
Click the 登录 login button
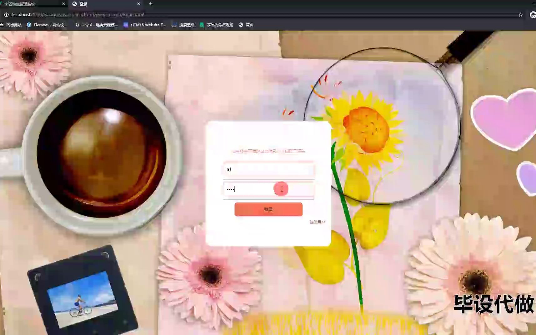[x=268, y=209]
